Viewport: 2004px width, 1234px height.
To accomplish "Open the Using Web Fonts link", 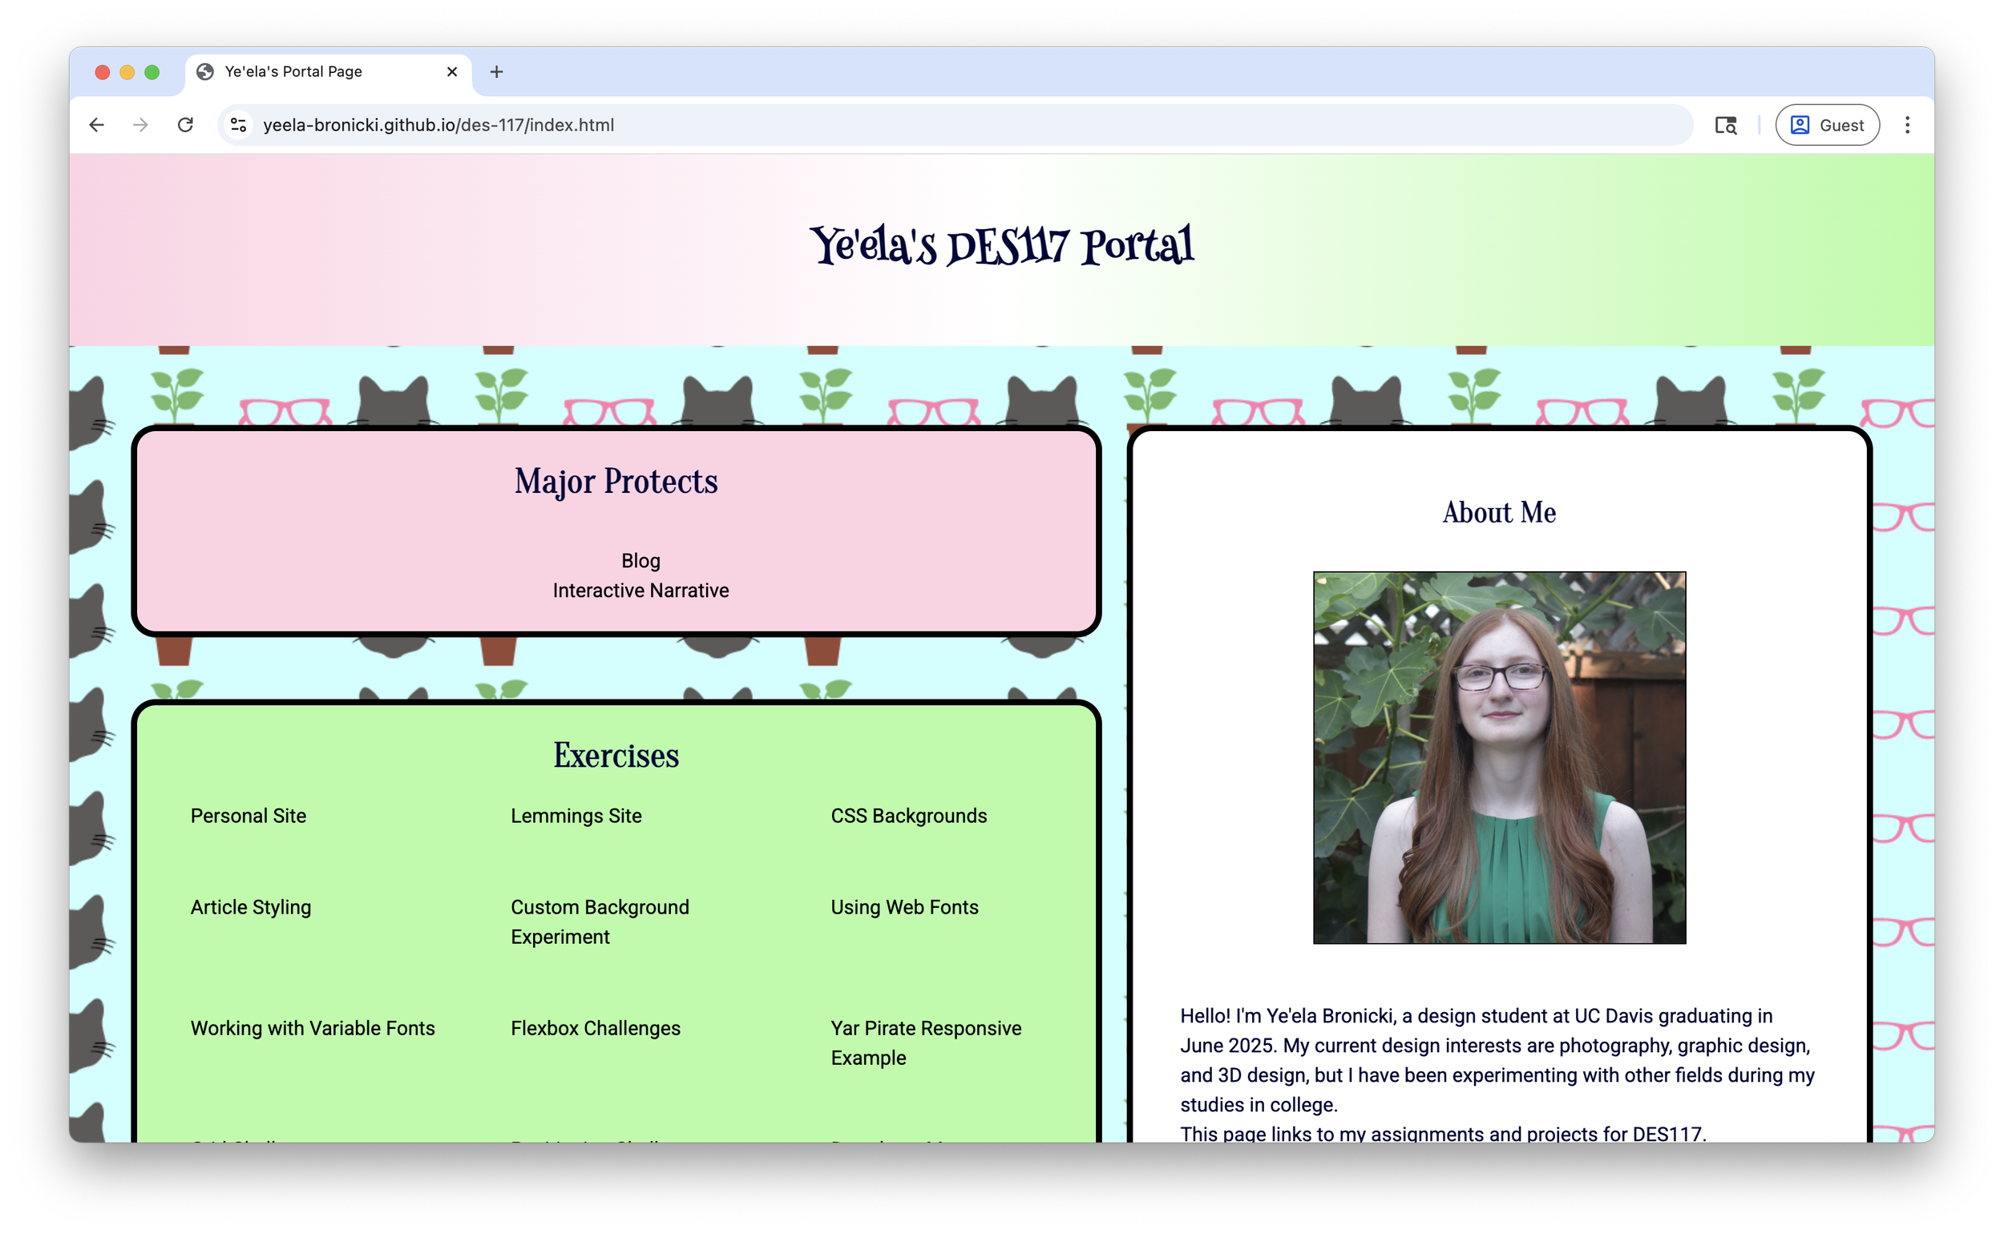I will coord(903,907).
